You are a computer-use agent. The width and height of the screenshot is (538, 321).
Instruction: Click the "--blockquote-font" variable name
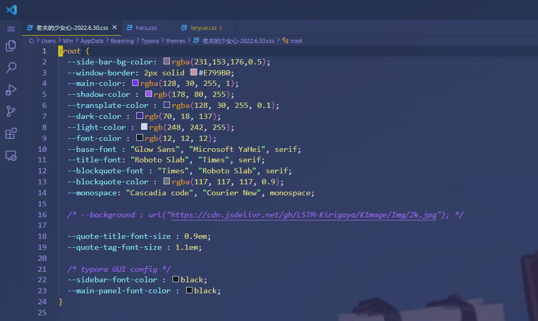105,171
